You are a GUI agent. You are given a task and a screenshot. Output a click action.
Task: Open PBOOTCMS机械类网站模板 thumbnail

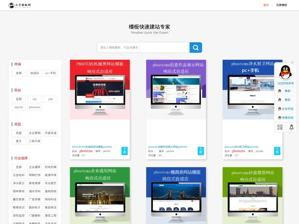tap(100, 90)
